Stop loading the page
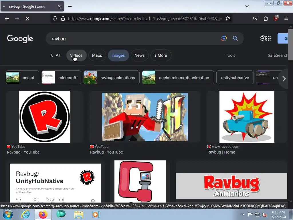Viewport: 293px width, 220px height. coord(27,19)
